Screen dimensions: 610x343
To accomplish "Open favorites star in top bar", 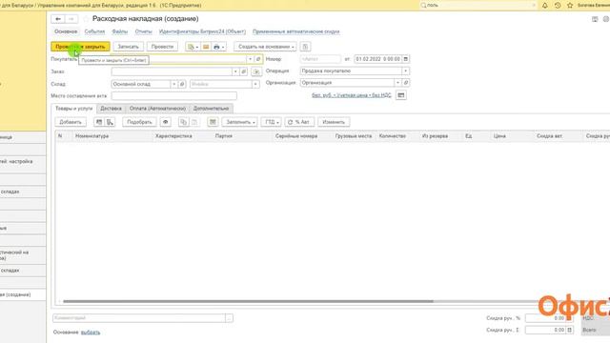I will pyautogui.click(x=570, y=6).
